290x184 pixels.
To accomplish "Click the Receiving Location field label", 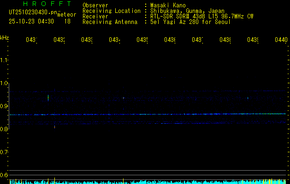I will [x=111, y=11].
